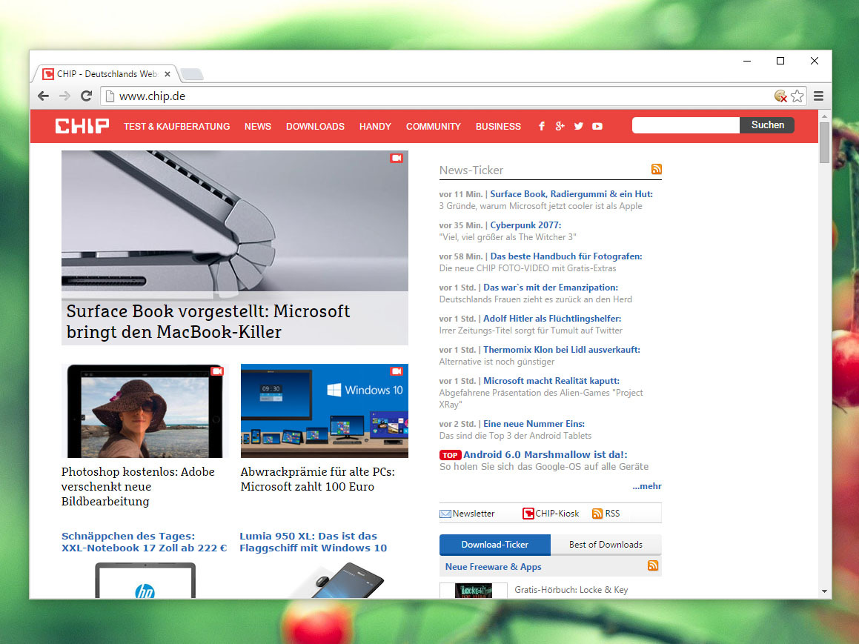
Task: Open the Business menu item
Action: (498, 127)
